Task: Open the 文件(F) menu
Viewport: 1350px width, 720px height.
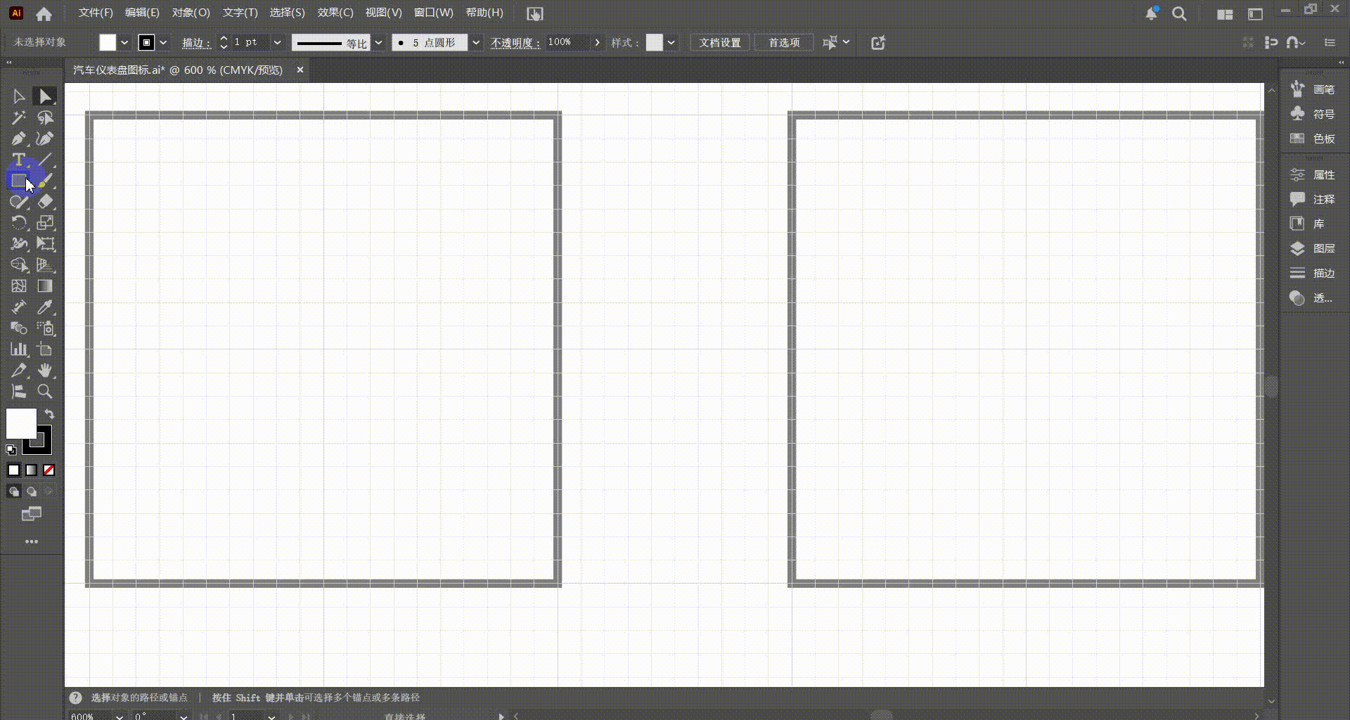Action: pos(96,13)
